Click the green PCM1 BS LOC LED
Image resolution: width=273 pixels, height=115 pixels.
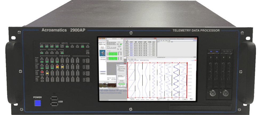pyautogui.click(x=42, y=62)
